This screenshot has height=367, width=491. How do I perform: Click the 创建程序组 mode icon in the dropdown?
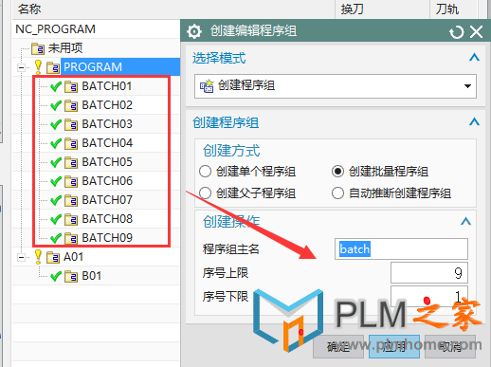(x=207, y=86)
